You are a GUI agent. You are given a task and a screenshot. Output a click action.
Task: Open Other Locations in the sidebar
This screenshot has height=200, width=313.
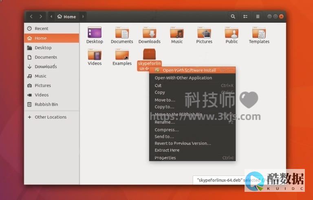52,117
